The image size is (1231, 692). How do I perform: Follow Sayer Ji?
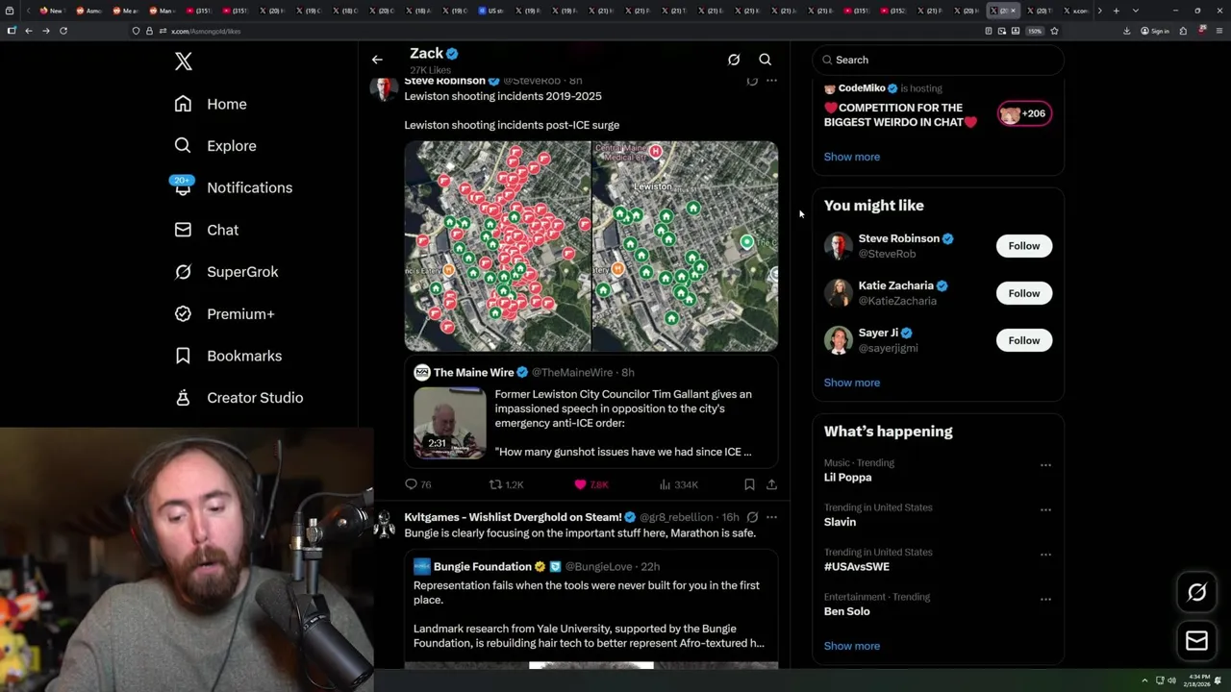1024,340
